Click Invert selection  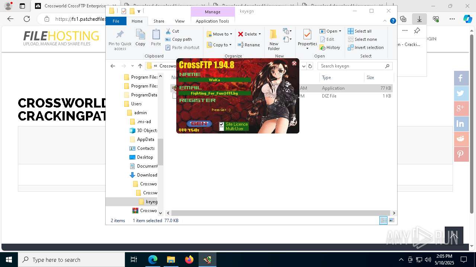point(366,47)
